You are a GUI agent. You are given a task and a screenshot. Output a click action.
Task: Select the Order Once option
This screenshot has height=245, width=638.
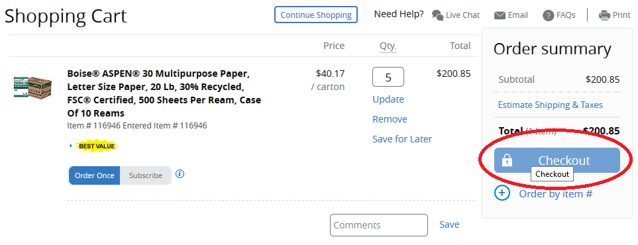coord(94,175)
